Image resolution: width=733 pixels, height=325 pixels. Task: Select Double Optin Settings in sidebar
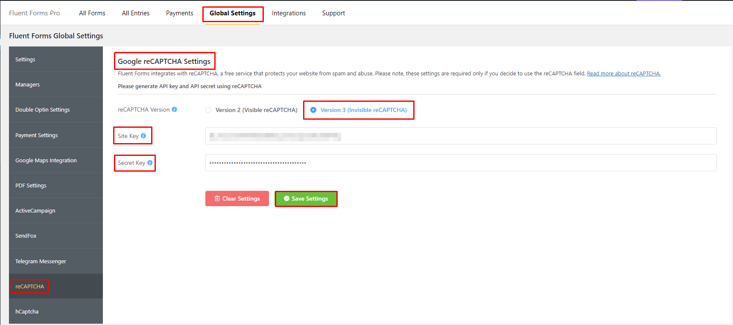(x=43, y=110)
